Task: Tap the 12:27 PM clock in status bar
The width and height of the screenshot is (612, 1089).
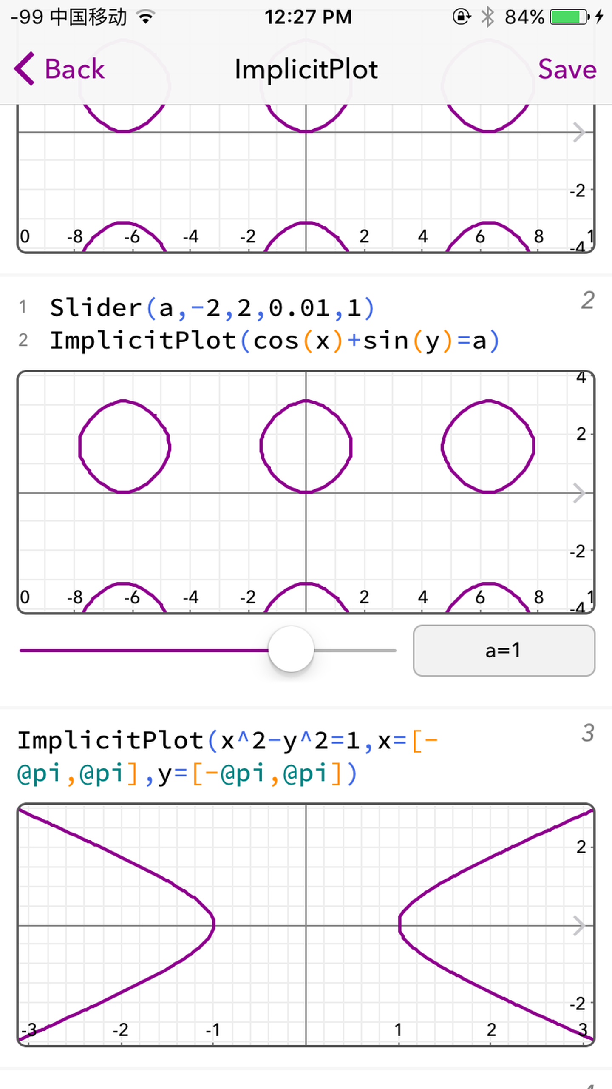Action: click(308, 17)
